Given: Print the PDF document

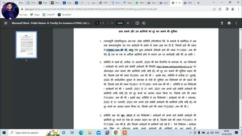Looking at the screenshot, I should coord(229,23).
